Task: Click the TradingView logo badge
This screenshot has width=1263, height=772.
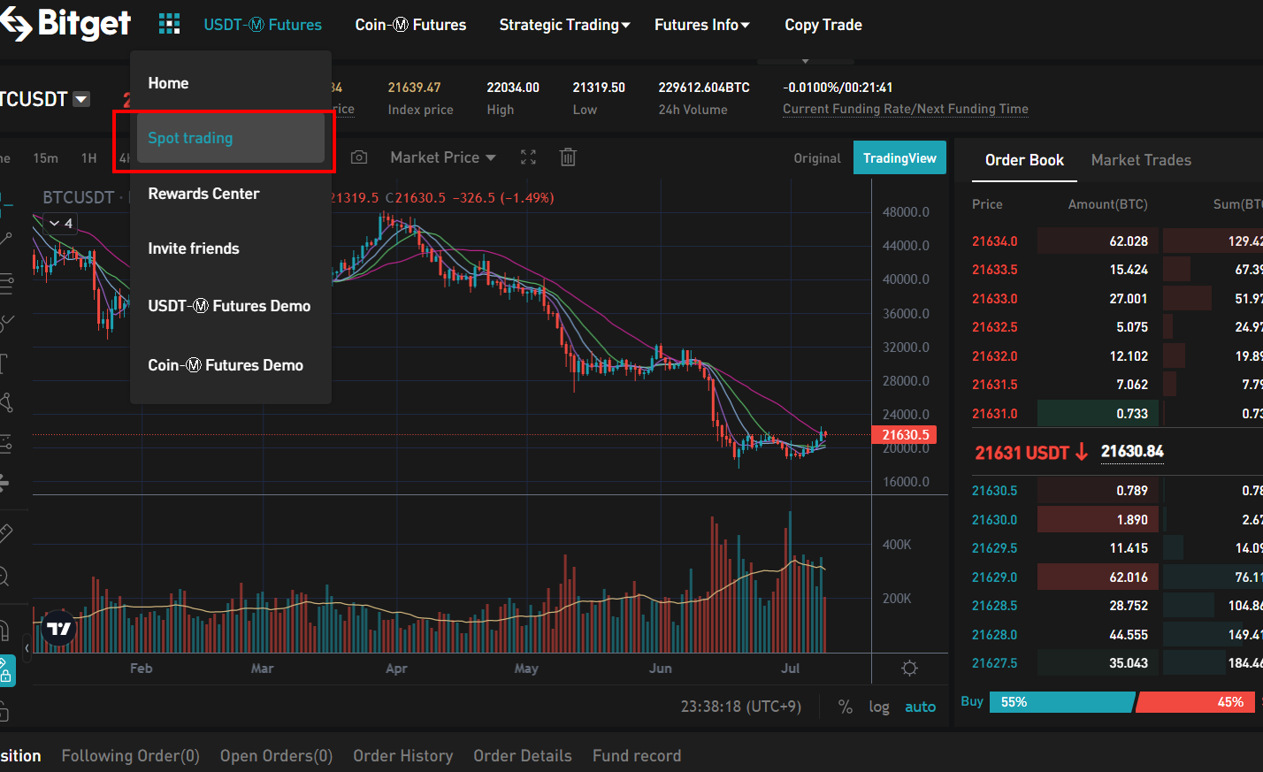Action: tap(59, 629)
